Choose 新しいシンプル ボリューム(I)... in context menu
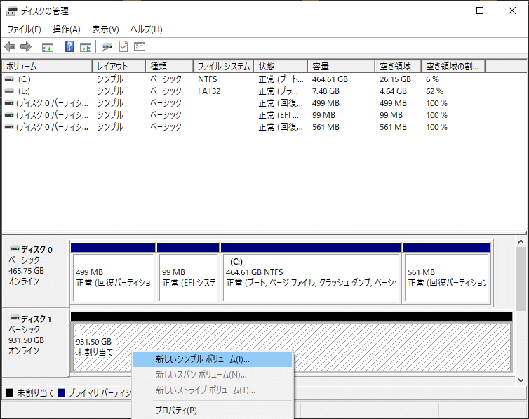The width and height of the screenshot is (529, 419). [x=213, y=359]
